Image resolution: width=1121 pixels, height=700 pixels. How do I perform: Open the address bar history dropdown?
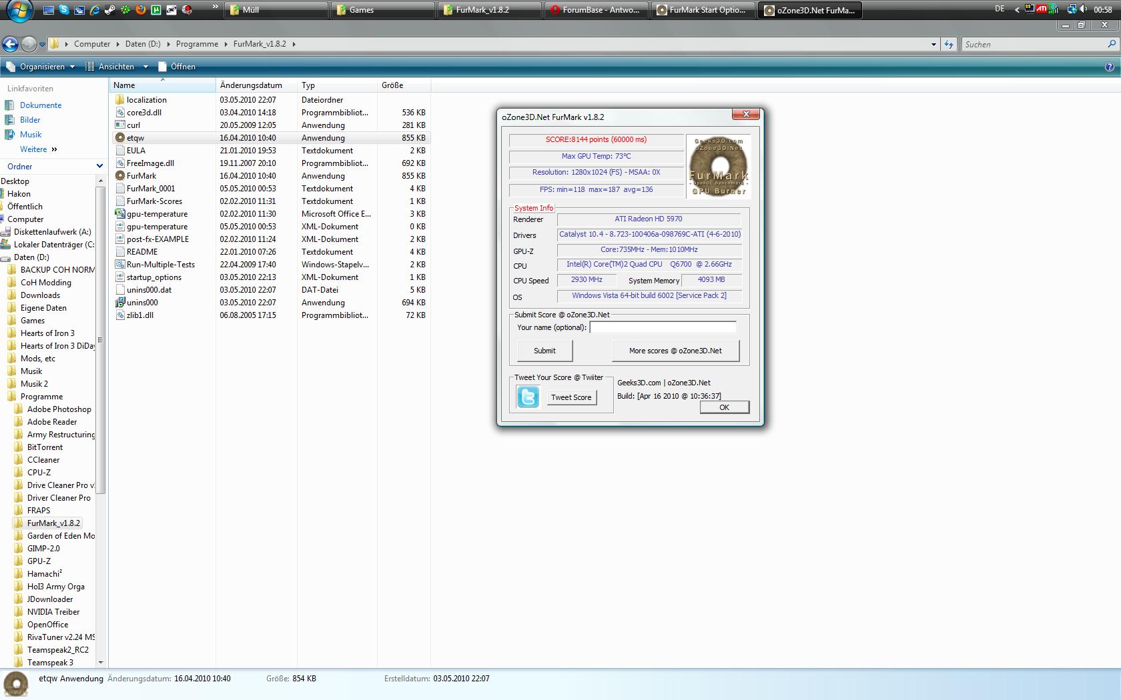[x=933, y=45]
